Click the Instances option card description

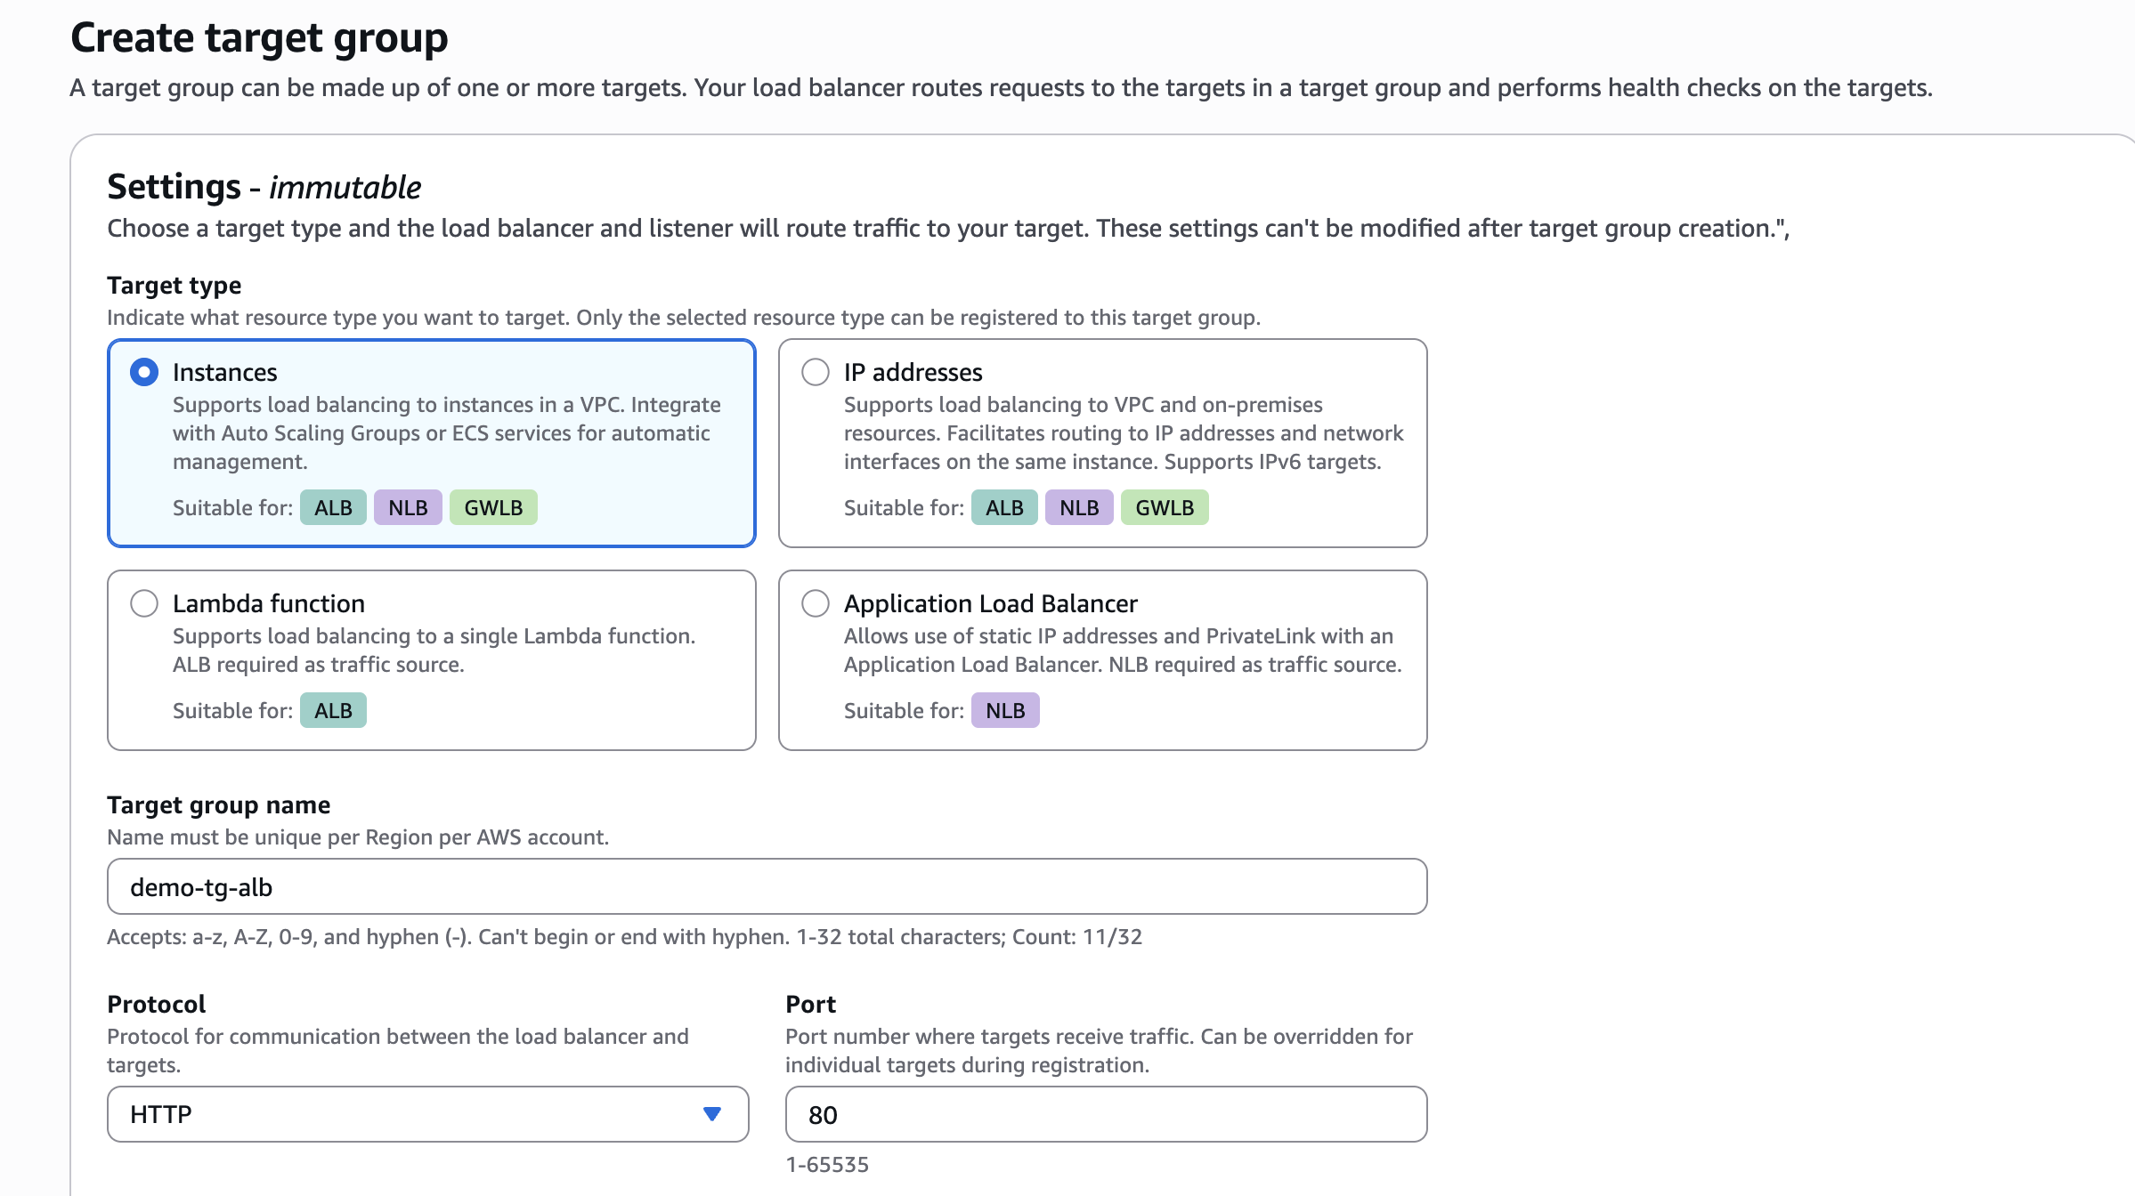[x=446, y=433]
